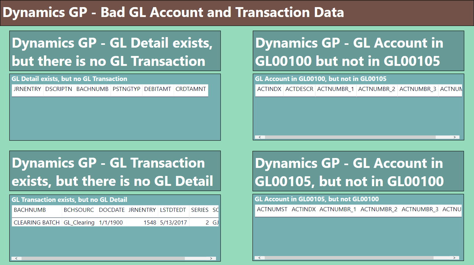The width and height of the screenshot is (474, 265).
Task: Select the 'GL Detail exists, but there is no GL Transaction' heading
Action: pyautogui.click(x=112, y=52)
